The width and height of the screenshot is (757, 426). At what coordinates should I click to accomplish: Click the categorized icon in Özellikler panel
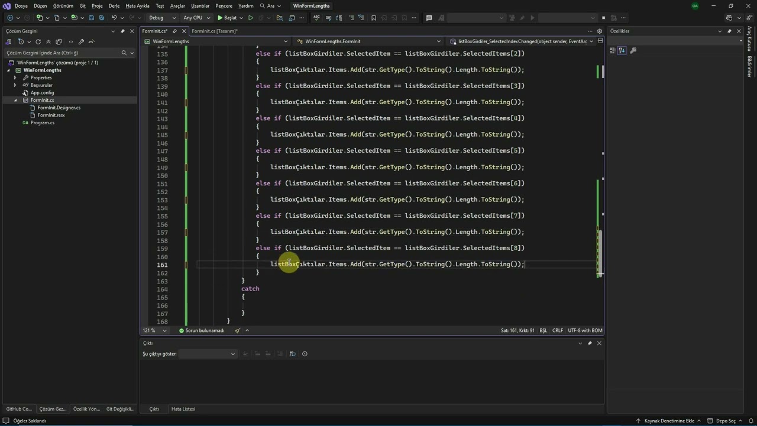[x=613, y=51]
